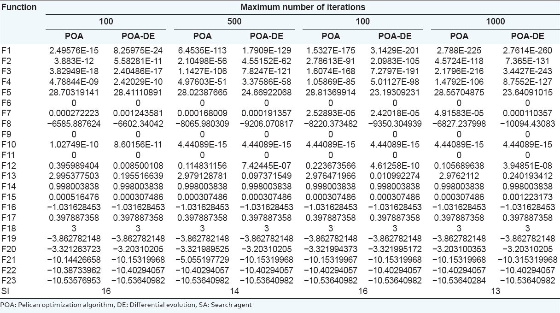Screen dimensions: 560x313
Task: Select the cell containing 2.7614E-260
Action: 527,49
